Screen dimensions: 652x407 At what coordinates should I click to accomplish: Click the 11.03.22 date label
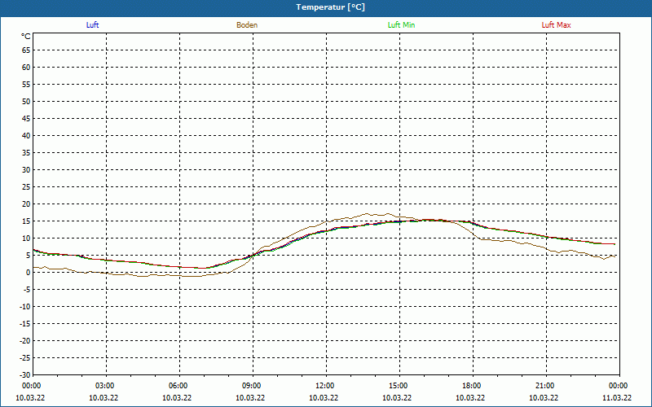click(617, 397)
